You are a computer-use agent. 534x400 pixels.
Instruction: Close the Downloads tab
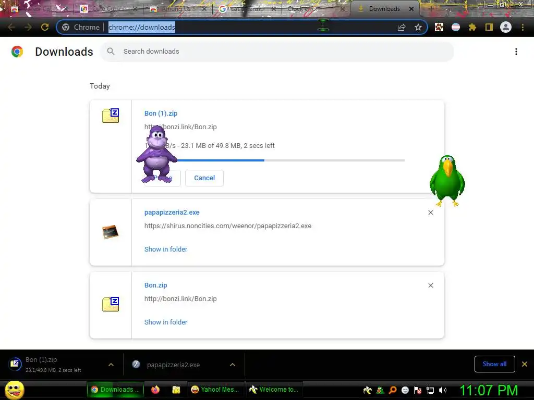click(411, 9)
